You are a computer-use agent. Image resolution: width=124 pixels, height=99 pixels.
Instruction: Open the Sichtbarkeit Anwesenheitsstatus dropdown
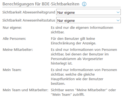click(88, 20)
